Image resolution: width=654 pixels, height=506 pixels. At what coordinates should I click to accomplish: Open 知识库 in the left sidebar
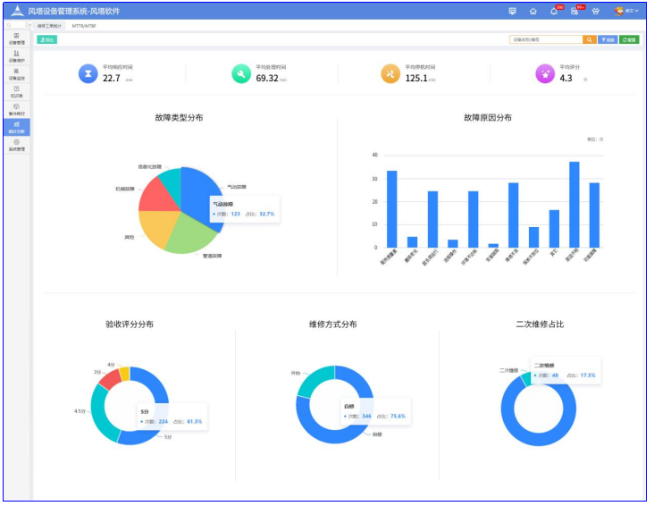coord(17,91)
